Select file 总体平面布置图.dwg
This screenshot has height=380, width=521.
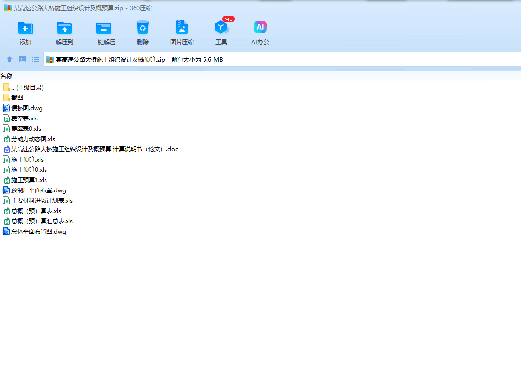pos(35,232)
